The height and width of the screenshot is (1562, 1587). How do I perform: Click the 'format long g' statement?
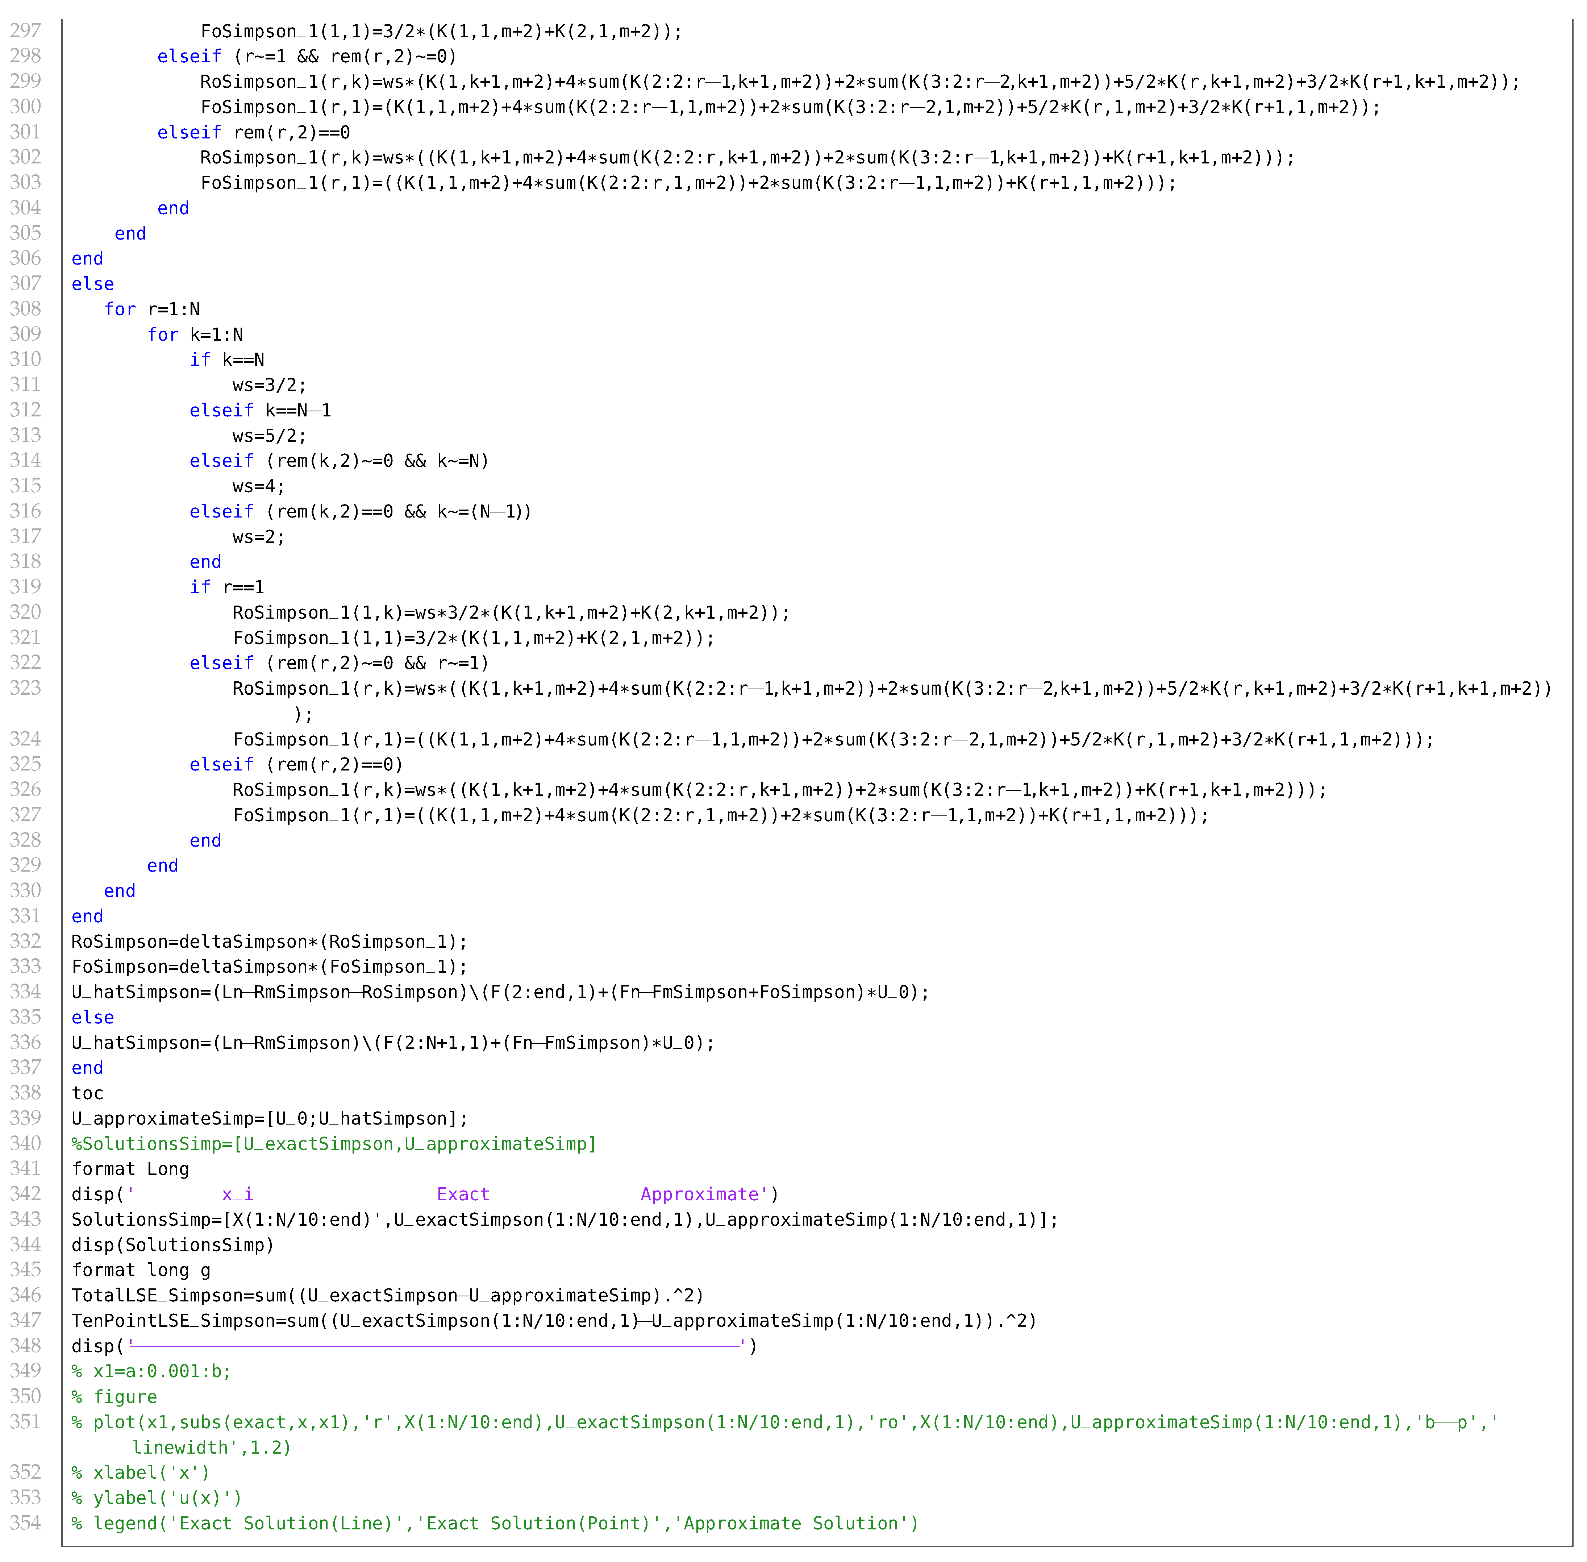(x=140, y=1270)
